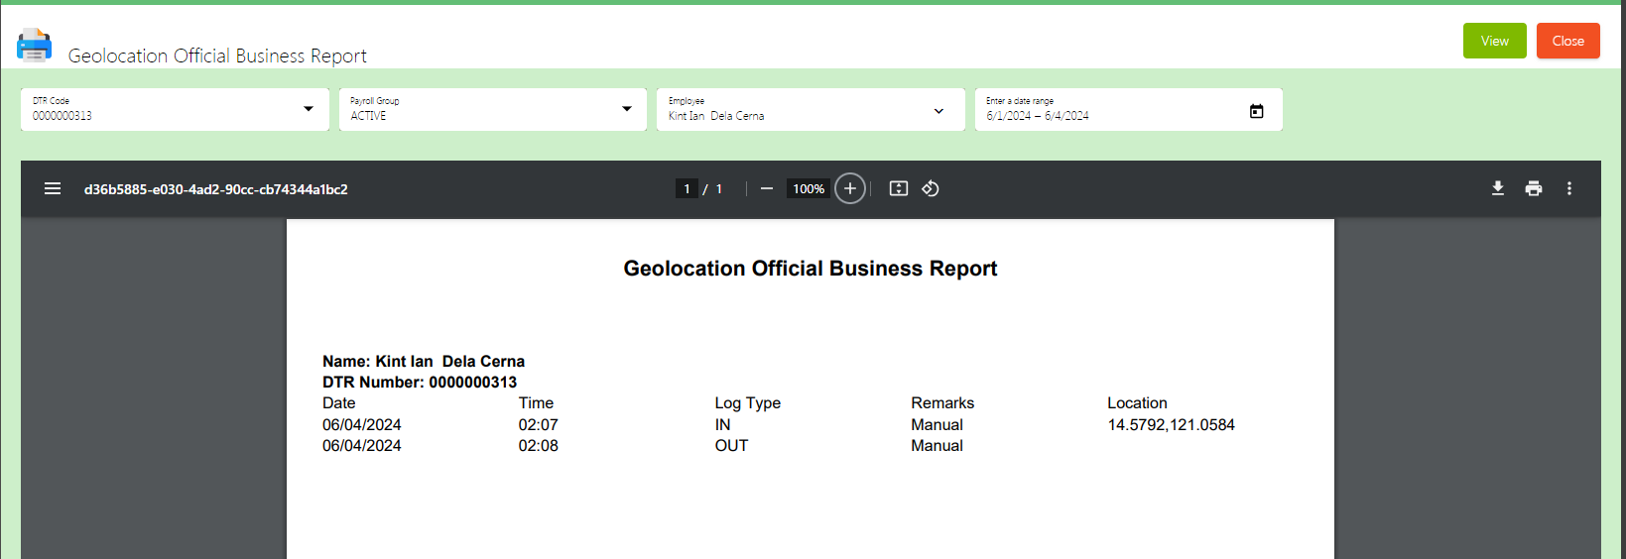Click the Time column header

(536, 403)
